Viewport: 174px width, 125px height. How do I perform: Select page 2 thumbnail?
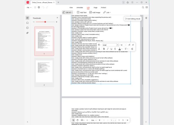pyautogui.click(x=44, y=72)
